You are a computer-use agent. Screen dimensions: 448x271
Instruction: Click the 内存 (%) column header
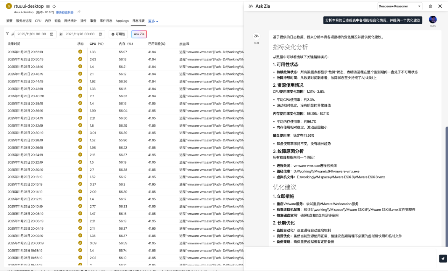pos(126,44)
